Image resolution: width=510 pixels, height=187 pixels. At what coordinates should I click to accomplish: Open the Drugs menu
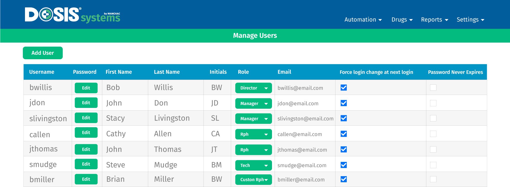tap(402, 20)
